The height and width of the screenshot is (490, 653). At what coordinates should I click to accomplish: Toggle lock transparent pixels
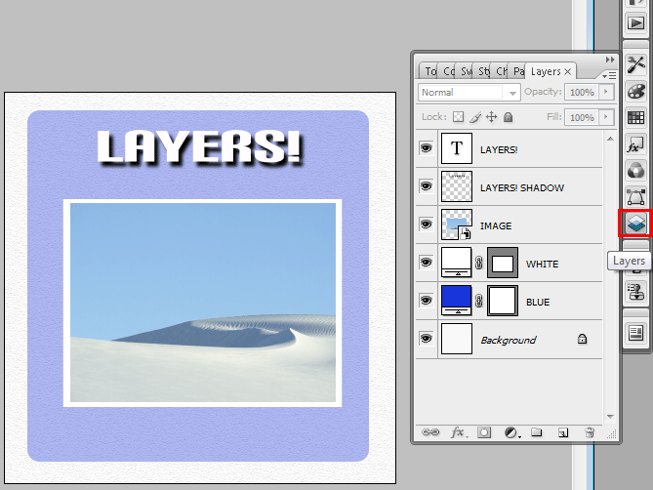tap(457, 117)
